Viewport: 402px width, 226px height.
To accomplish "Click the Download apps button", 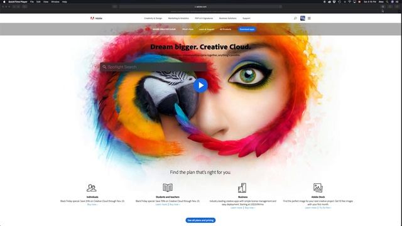I will point(247,30).
